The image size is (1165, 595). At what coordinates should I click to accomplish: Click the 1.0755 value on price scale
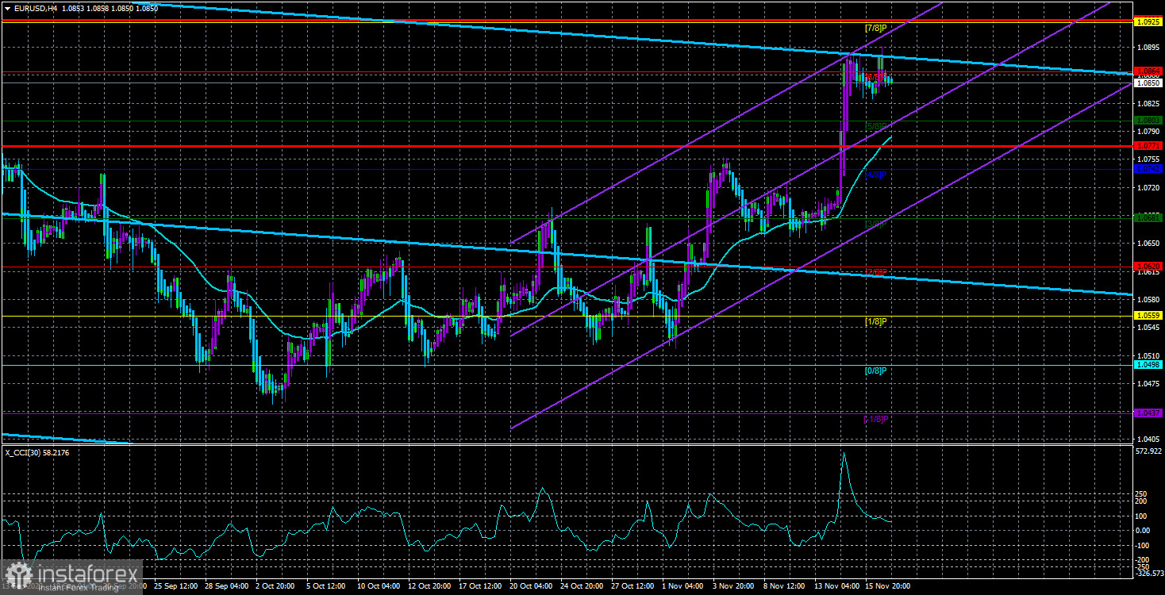[1149, 159]
